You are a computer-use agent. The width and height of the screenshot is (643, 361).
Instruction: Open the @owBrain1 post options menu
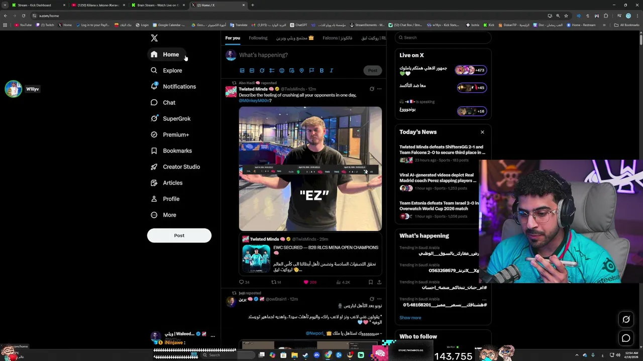click(379, 299)
